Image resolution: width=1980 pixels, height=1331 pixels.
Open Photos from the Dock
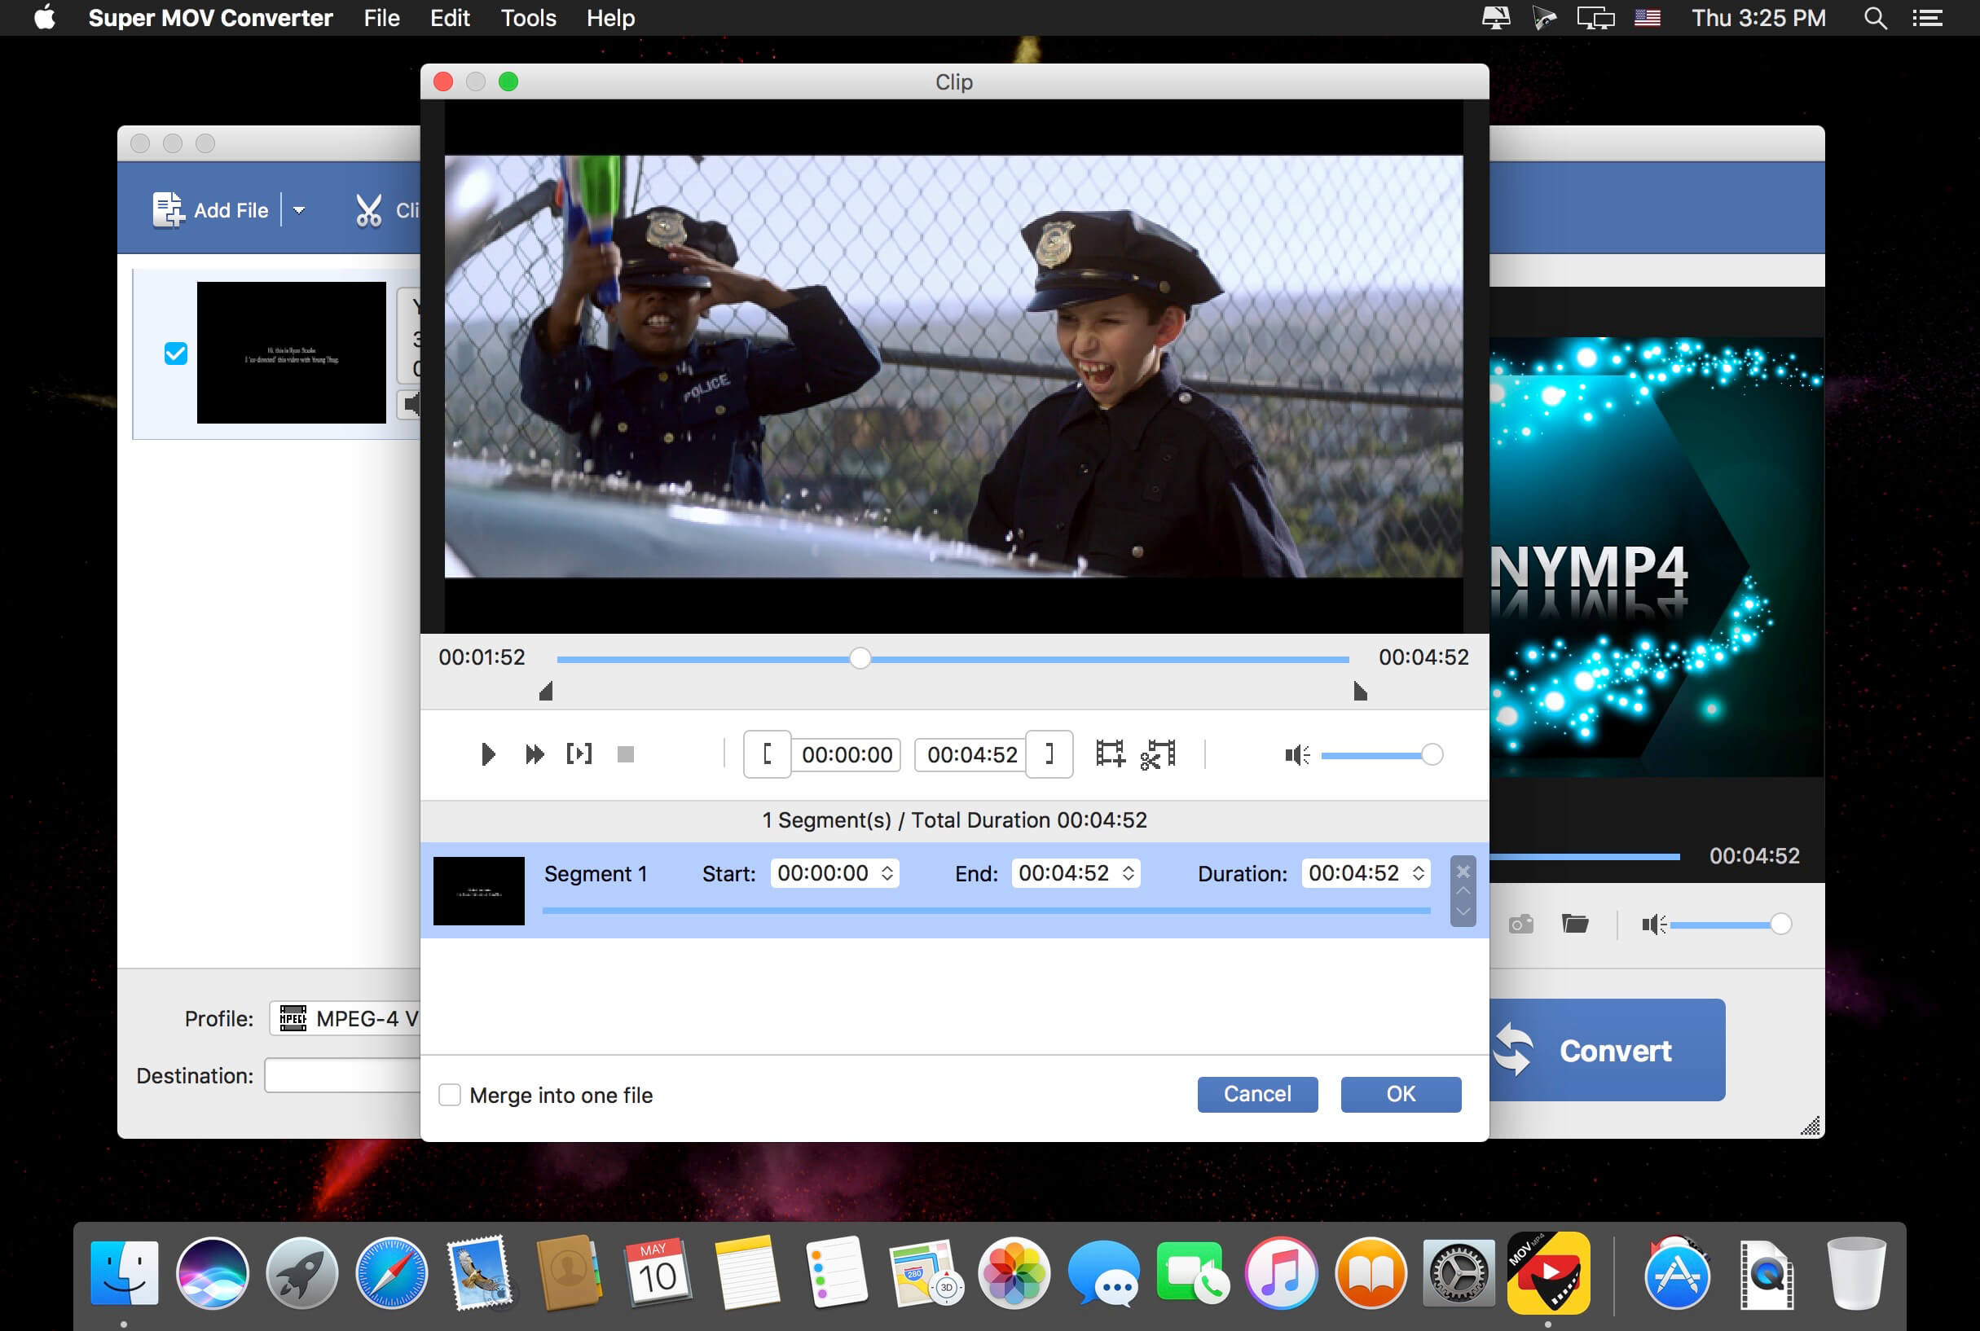1014,1273
